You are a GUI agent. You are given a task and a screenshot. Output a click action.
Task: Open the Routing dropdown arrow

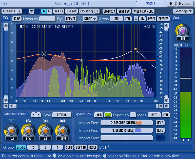coord(97,11)
